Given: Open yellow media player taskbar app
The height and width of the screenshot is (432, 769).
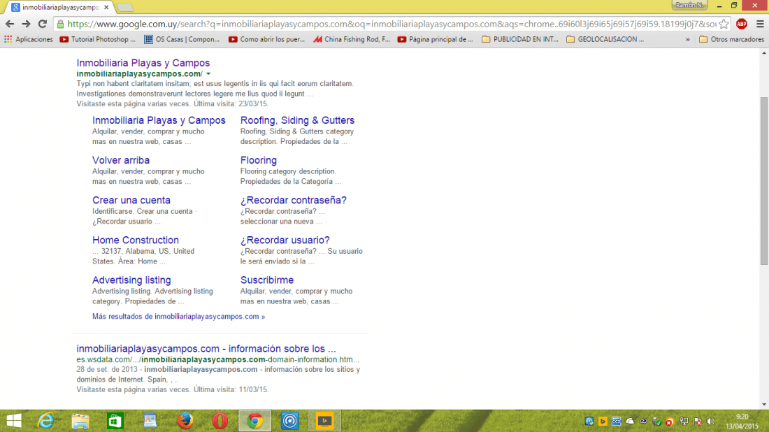Looking at the screenshot, I should click(x=324, y=422).
